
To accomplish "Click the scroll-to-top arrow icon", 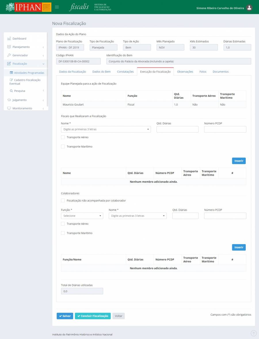I will click(x=254, y=333).
